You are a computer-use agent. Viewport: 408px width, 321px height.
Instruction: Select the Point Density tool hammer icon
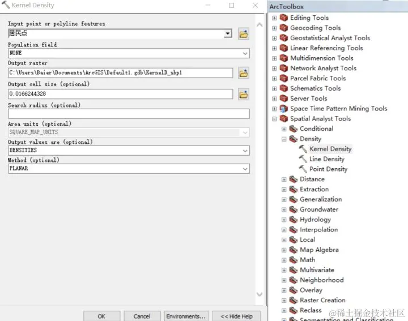[303, 169]
